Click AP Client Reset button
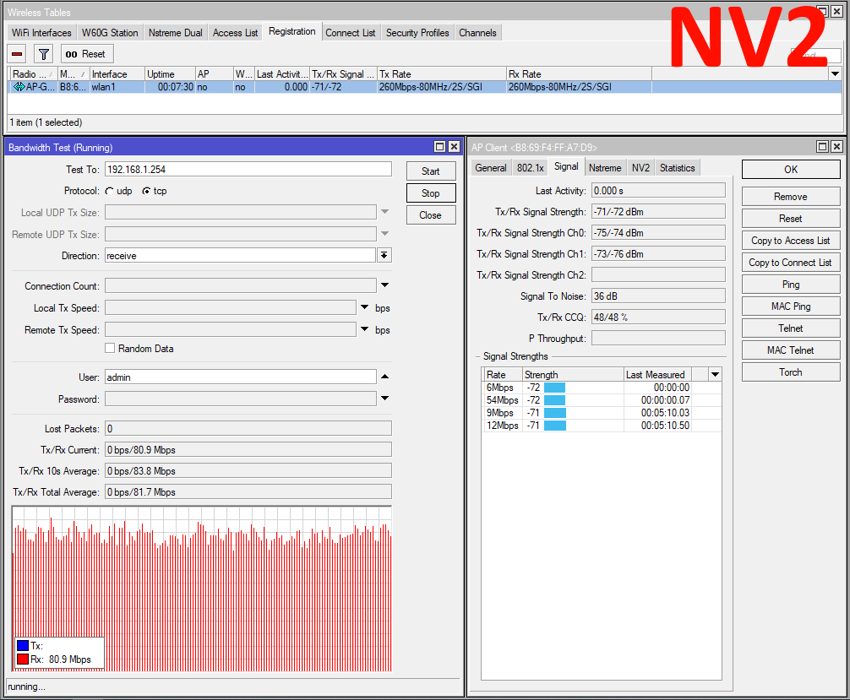 (790, 219)
